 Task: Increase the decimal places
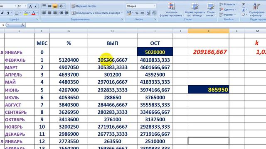click(x=149, y=13)
